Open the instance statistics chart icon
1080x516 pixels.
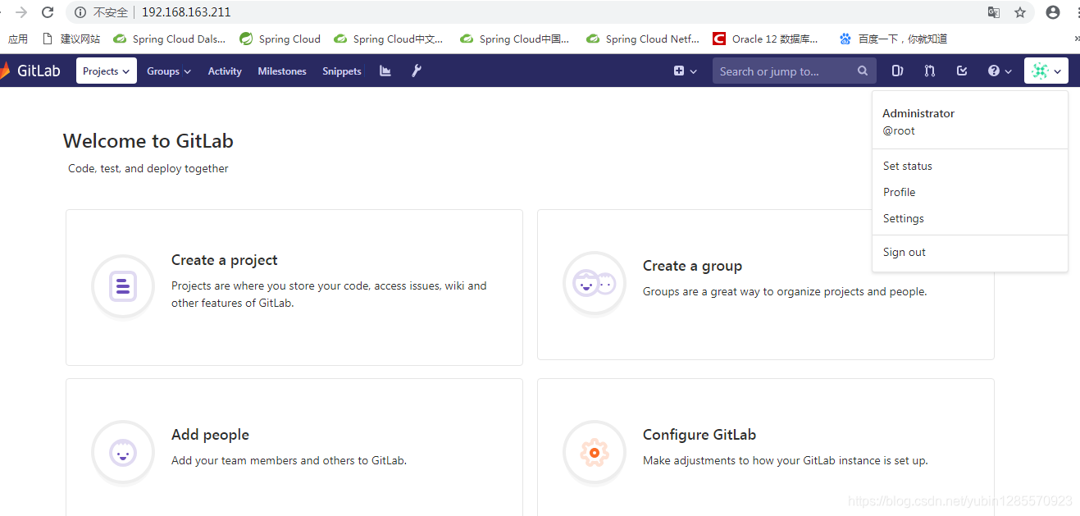(385, 71)
